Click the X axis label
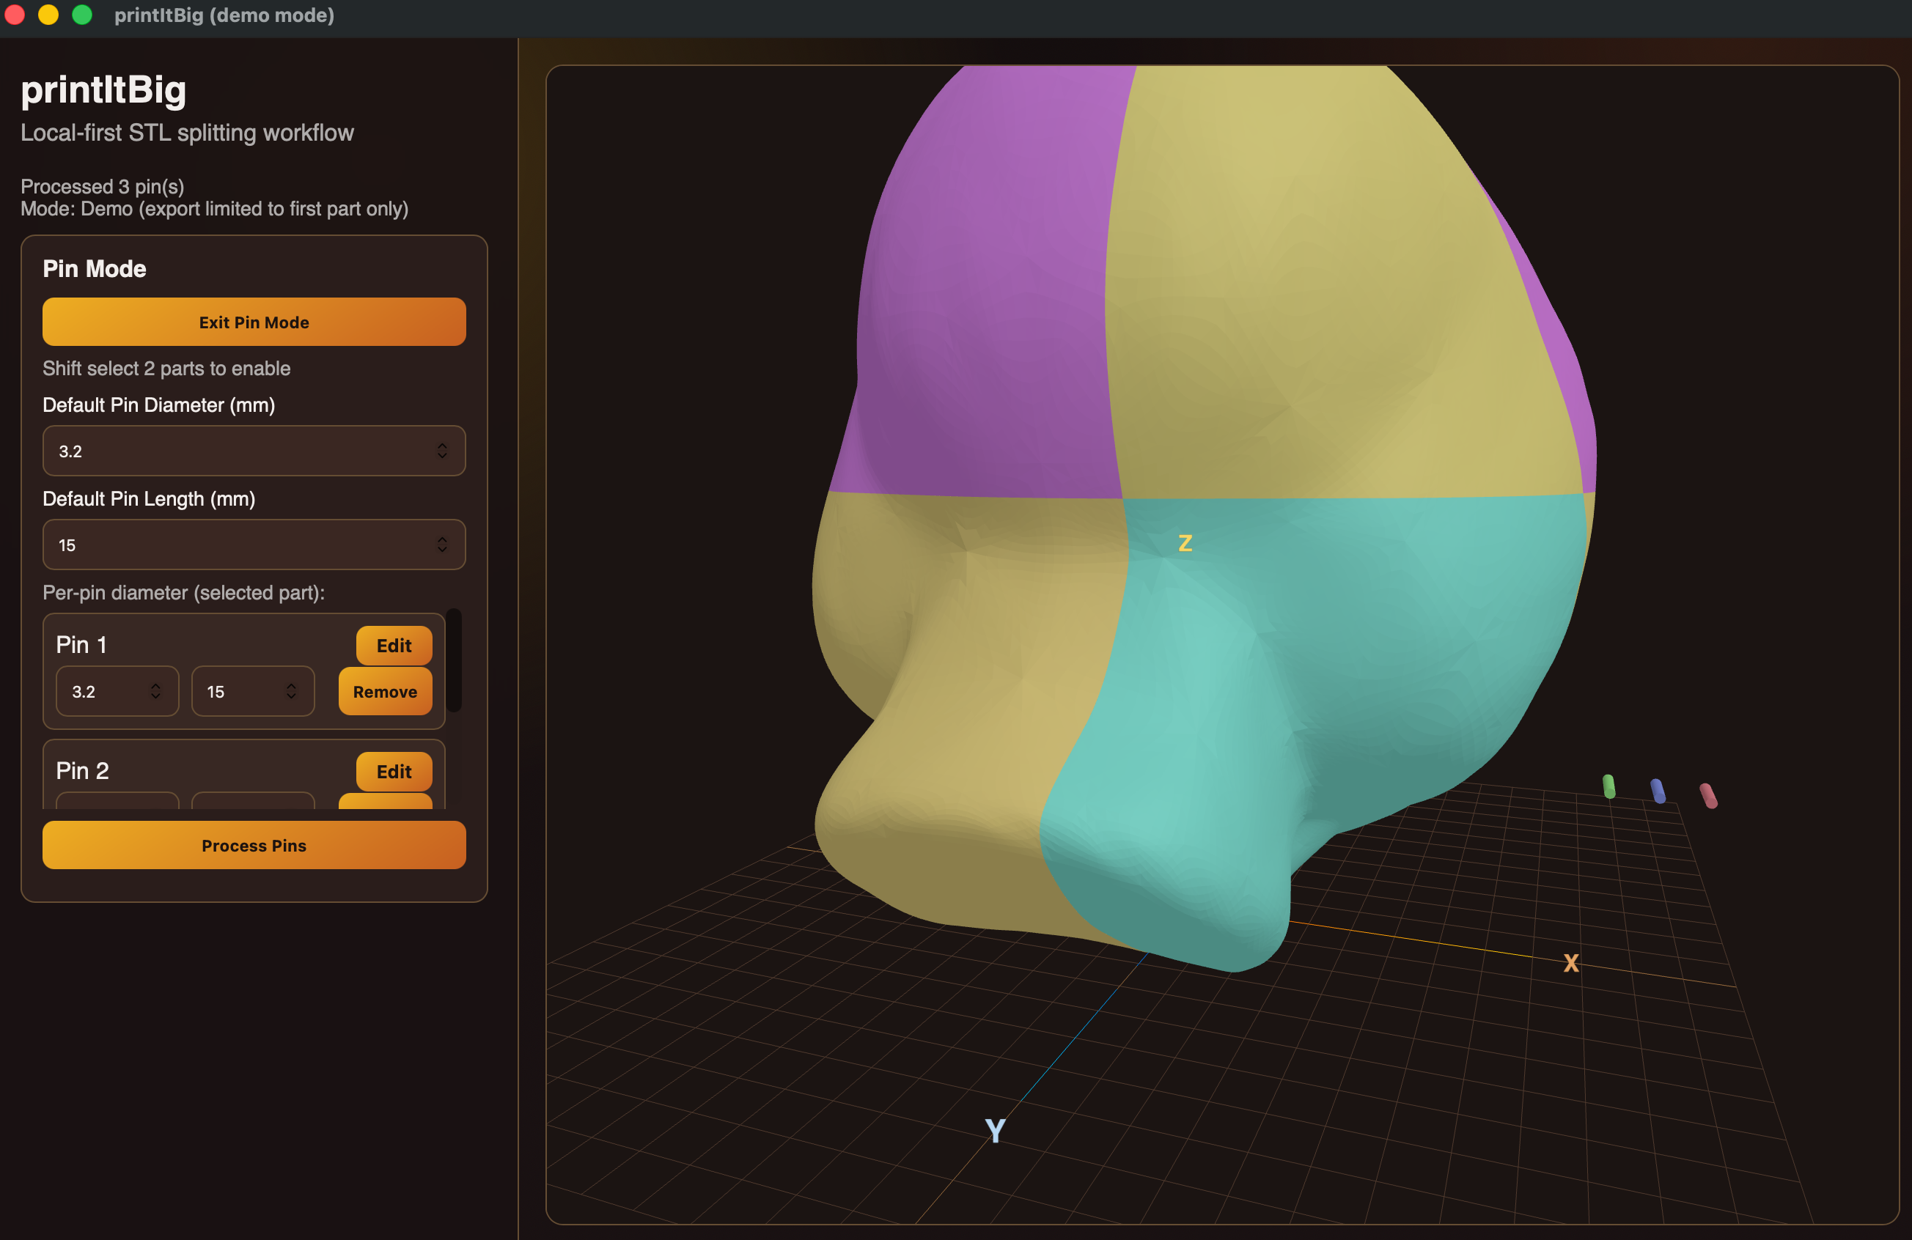 click(x=1570, y=963)
